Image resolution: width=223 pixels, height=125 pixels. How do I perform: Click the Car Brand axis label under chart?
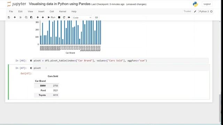(70, 53)
